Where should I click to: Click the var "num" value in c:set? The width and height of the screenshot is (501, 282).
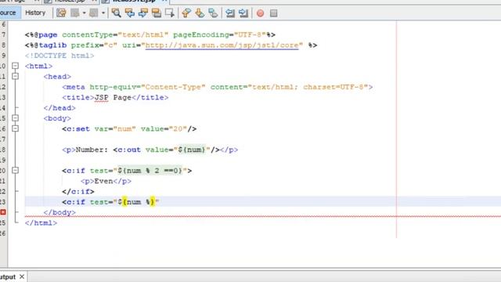click(x=124, y=128)
